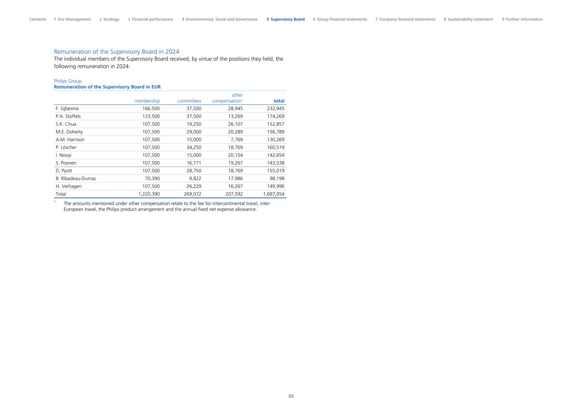Click the membership column header
Viewport: 583px width, 411px height.
pyautogui.click(x=147, y=101)
